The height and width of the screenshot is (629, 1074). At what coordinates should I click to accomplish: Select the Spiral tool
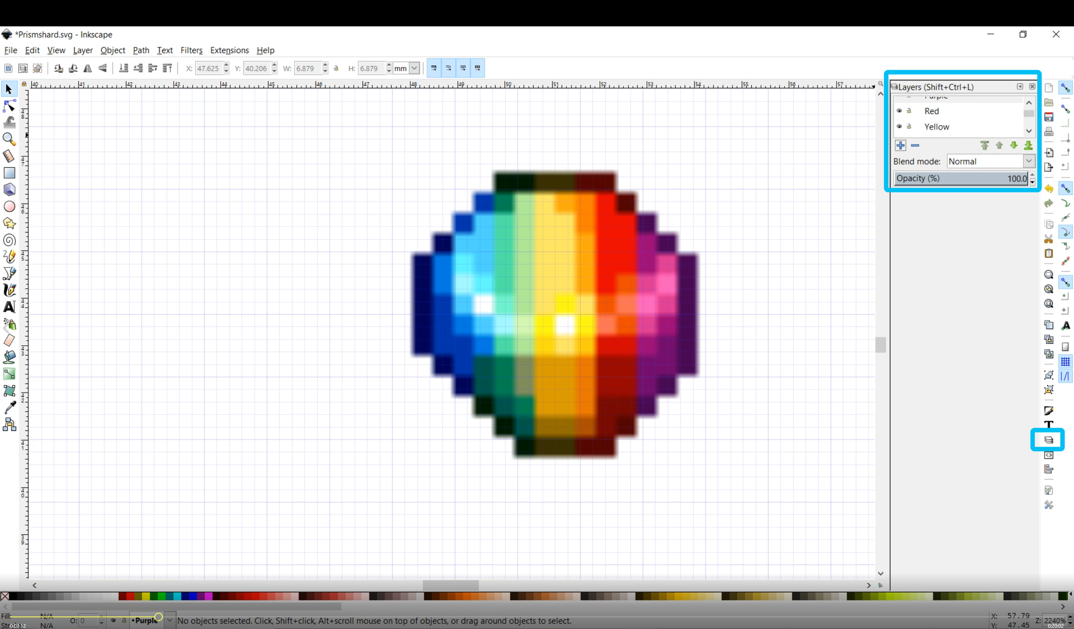[9, 241]
